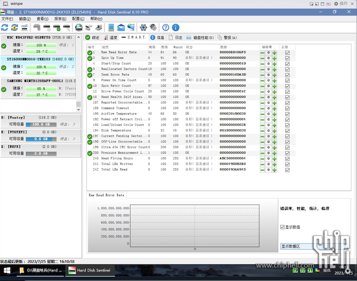Click the globe and monitor toolbar icon
The height and width of the screenshot is (281, 357).
click(x=131, y=28)
